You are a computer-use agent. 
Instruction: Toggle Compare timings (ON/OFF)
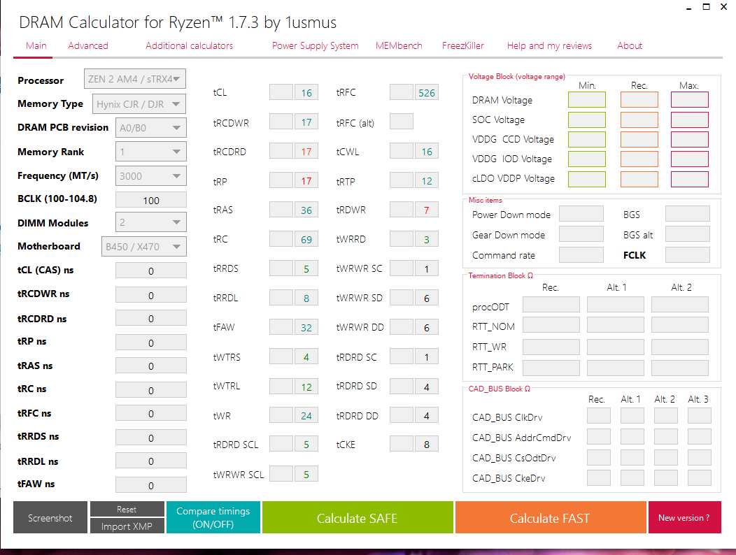pyautogui.click(x=213, y=517)
